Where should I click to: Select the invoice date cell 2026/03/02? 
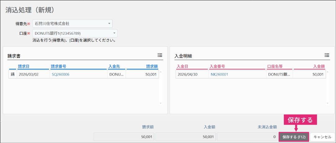(x=33, y=74)
